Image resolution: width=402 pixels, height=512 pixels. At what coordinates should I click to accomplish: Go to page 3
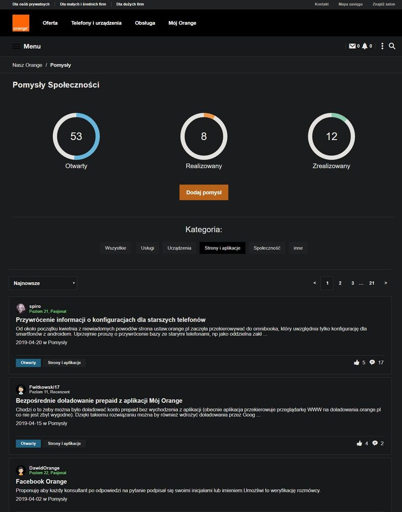coord(353,283)
